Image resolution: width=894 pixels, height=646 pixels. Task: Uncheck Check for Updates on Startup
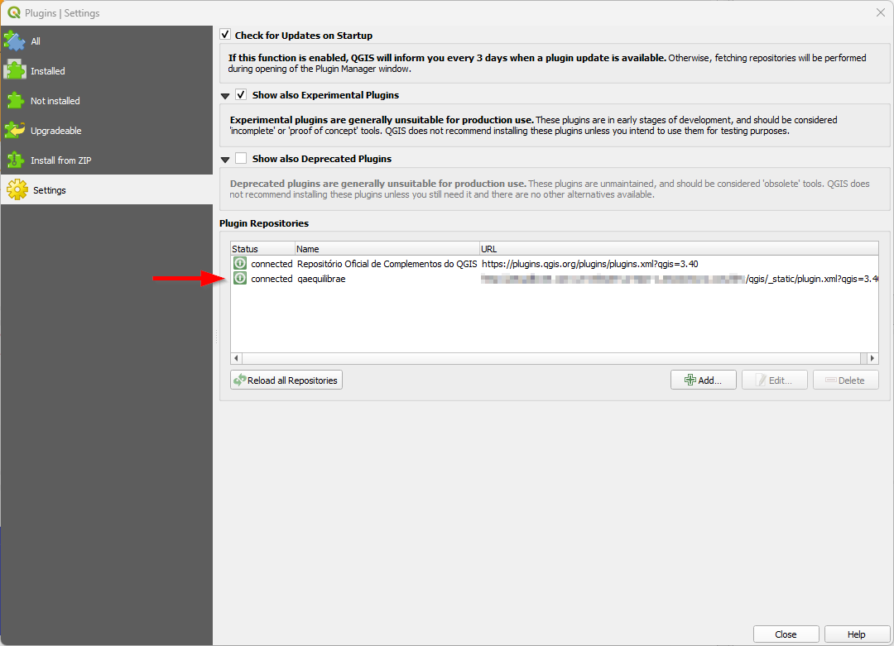[x=225, y=35]
